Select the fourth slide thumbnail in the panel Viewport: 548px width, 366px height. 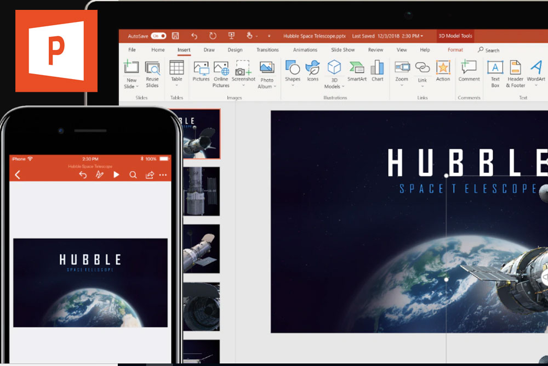(x=201, y=307)
